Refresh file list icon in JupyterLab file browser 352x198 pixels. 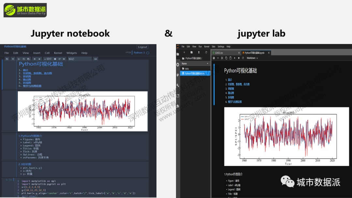(206, 52)
